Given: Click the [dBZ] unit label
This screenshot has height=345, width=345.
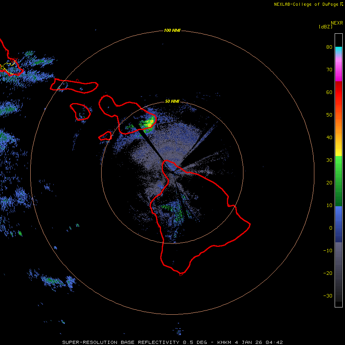Looking at the screenshot, I should [325, 26].
